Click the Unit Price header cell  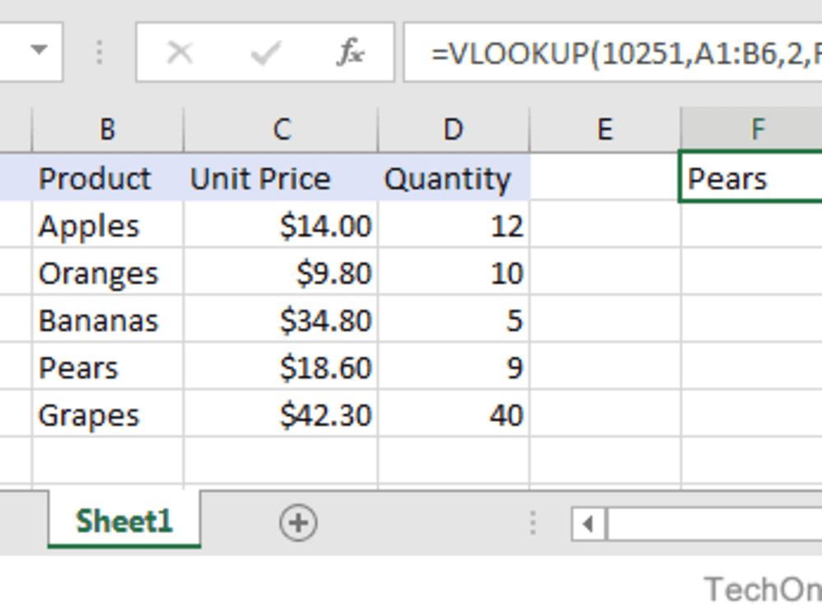[x=261, y=177]
